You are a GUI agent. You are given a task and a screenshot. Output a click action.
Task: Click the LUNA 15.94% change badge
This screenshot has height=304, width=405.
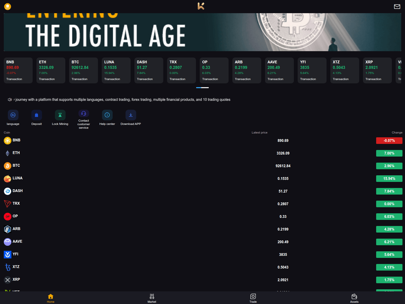(x=389, y=178)
